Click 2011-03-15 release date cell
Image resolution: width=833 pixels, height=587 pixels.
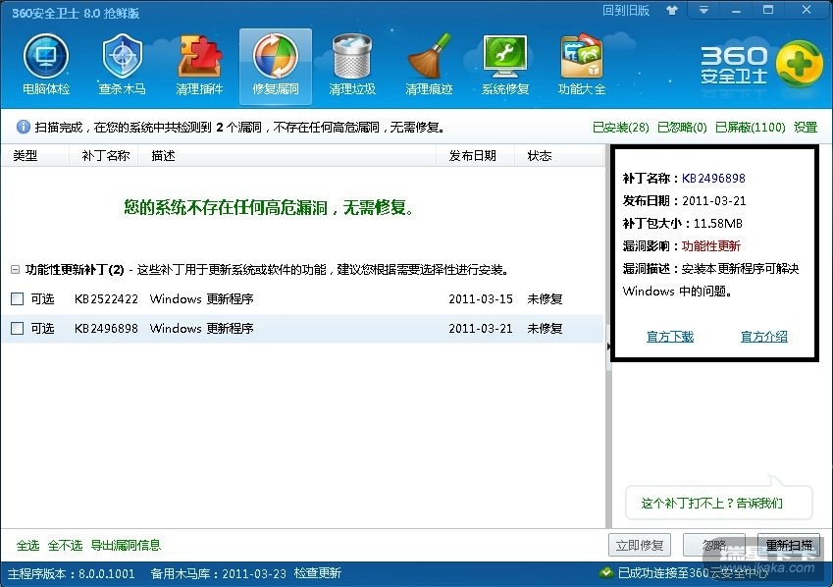pos(481,298)
